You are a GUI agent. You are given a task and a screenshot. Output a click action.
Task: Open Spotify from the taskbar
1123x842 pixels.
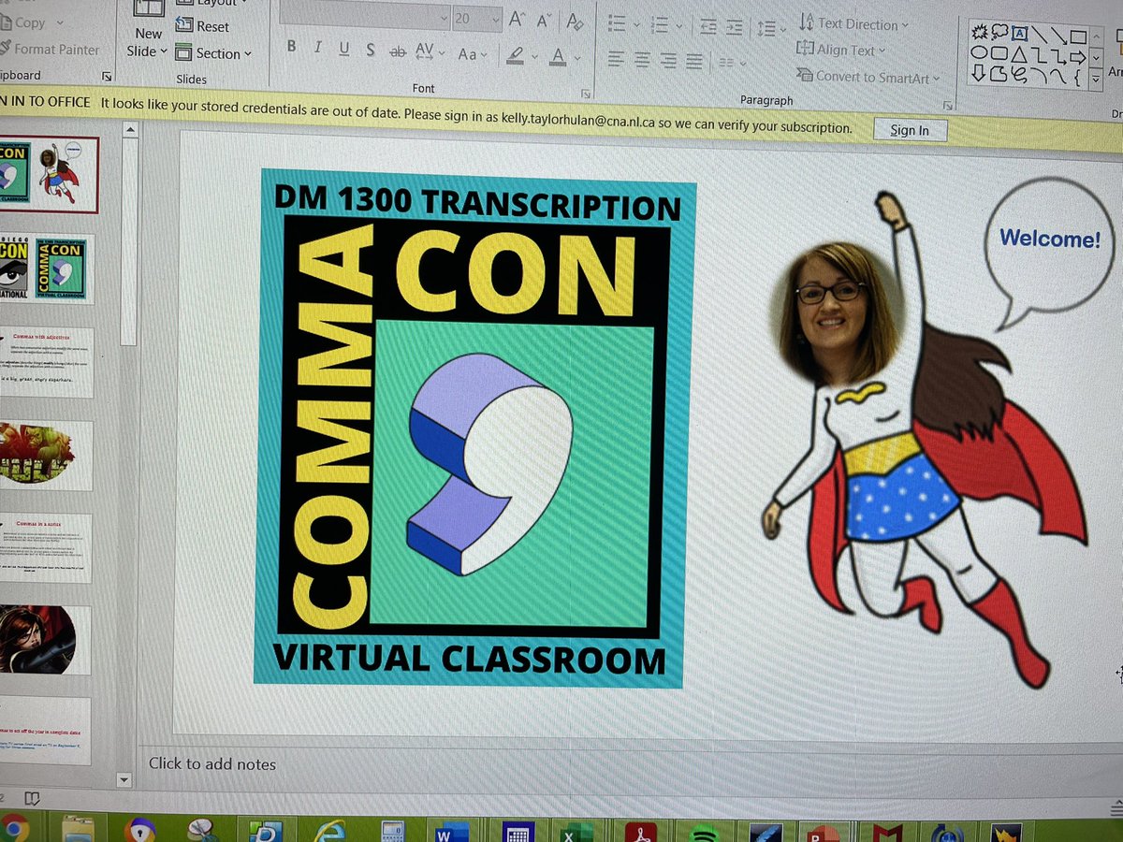(703, 833)
